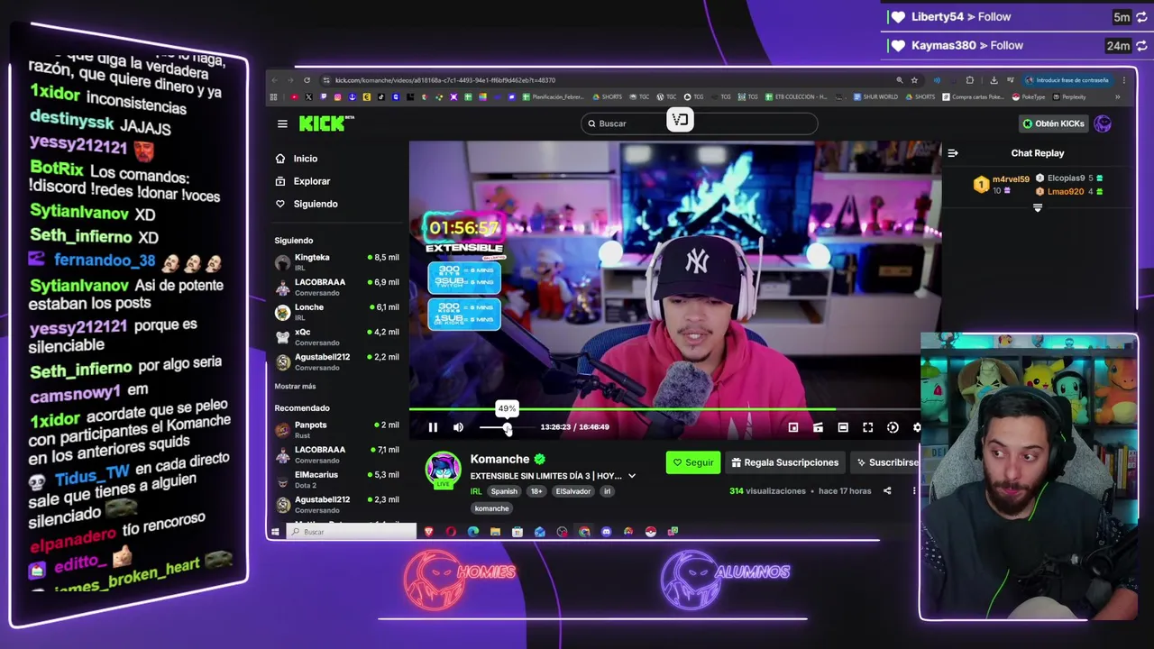The image size is (1154, 649).
Task: Click m4rvel59 top gifter entry
Action: pos(1001,185)
